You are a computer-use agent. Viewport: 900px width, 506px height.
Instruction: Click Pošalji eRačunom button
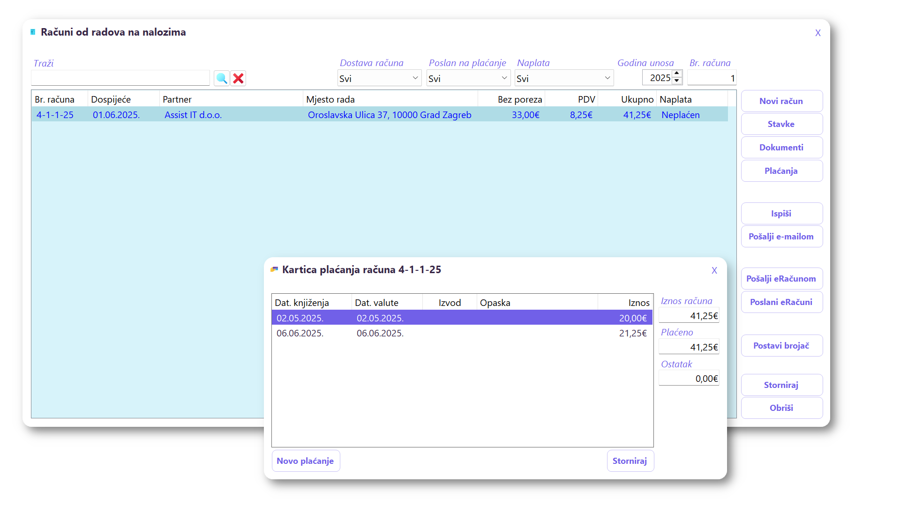[x=781, y=279]
